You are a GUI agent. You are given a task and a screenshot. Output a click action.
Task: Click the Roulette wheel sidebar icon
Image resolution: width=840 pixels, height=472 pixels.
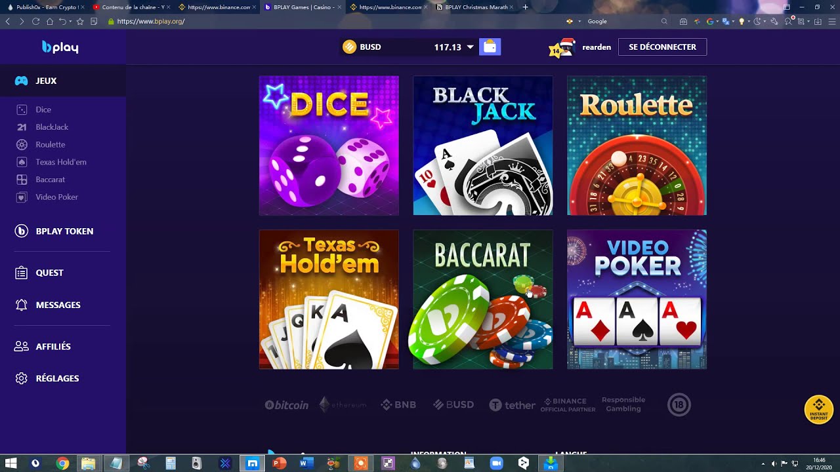22,144
